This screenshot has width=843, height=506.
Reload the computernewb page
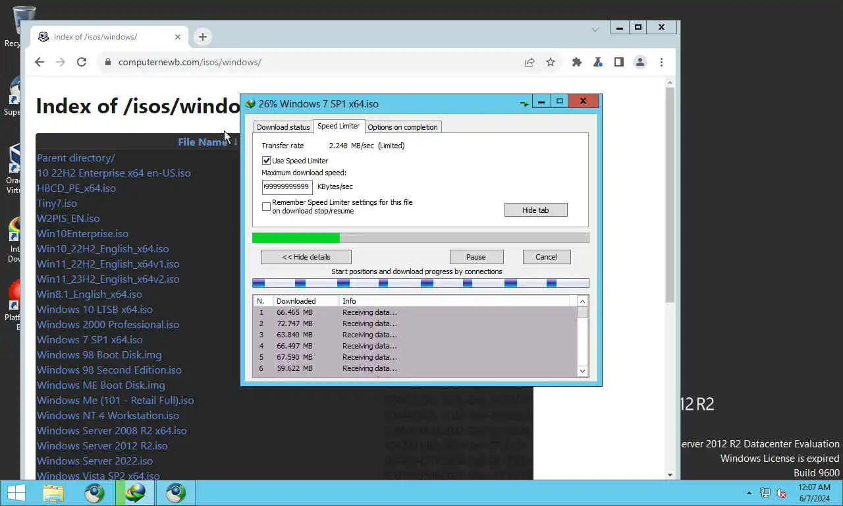(x=82, y=62)
